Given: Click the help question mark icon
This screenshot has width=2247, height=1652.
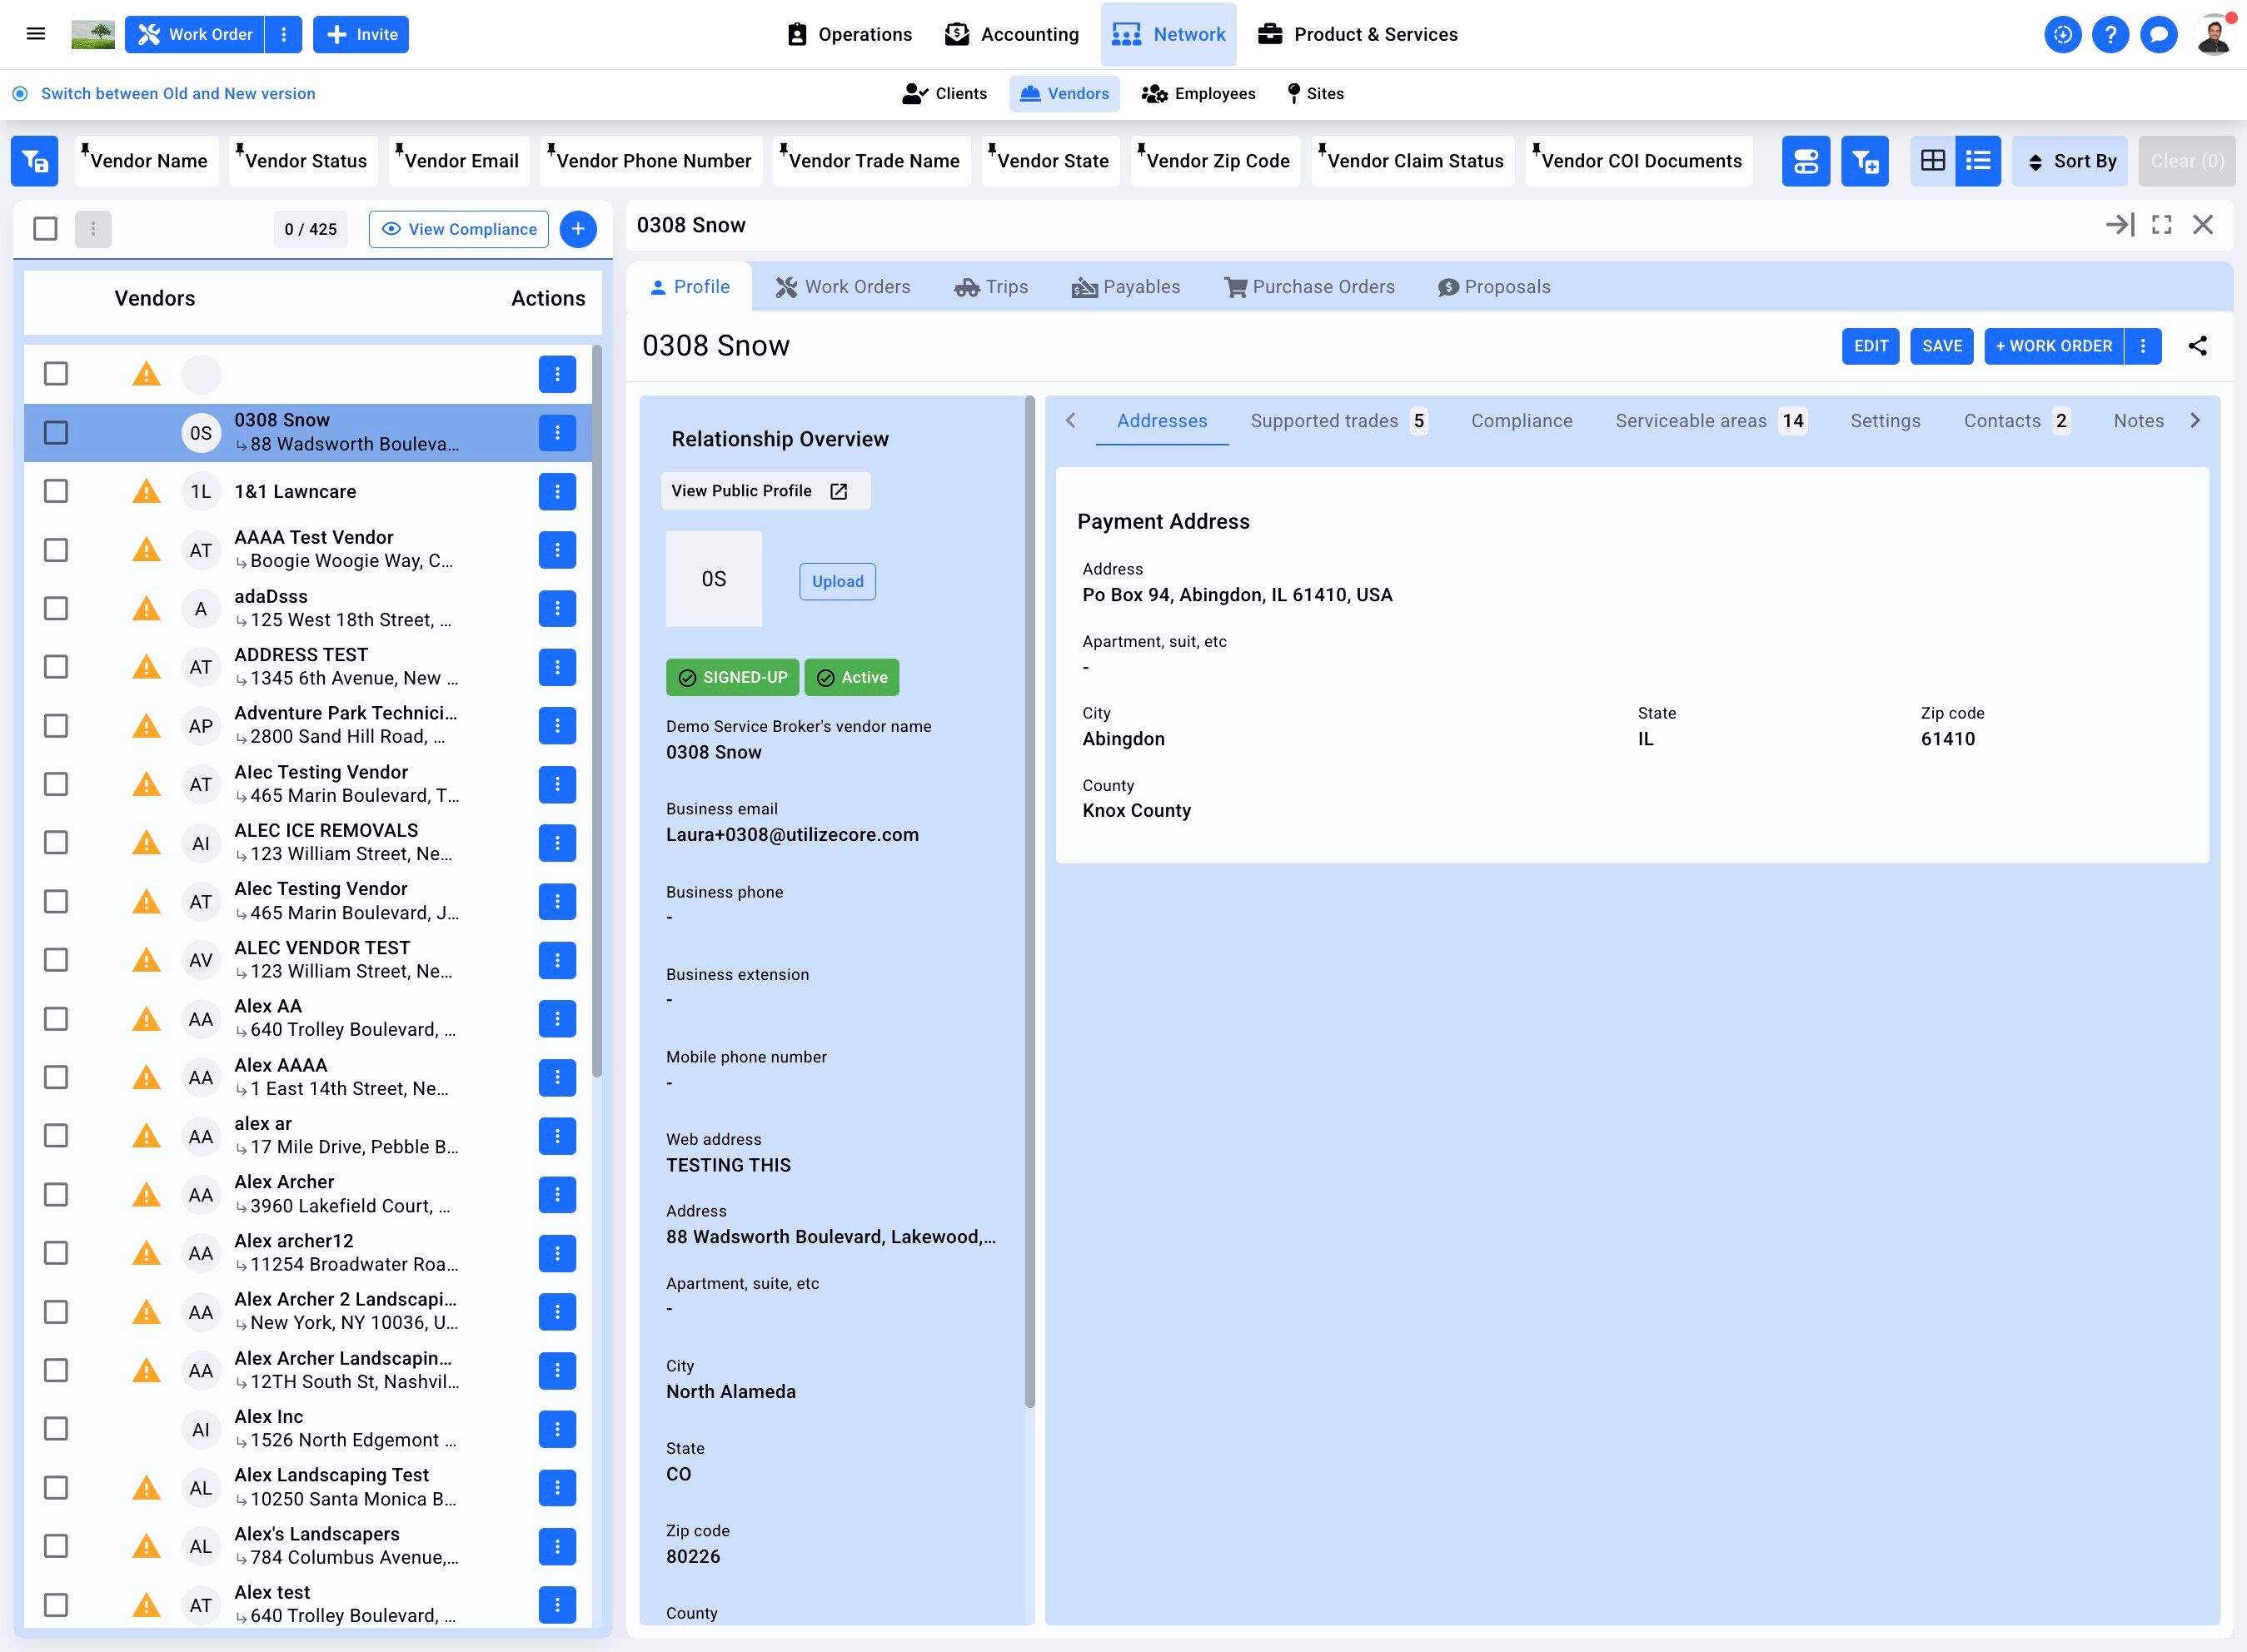Looking at the screenshot, I should coord(2110,35).
